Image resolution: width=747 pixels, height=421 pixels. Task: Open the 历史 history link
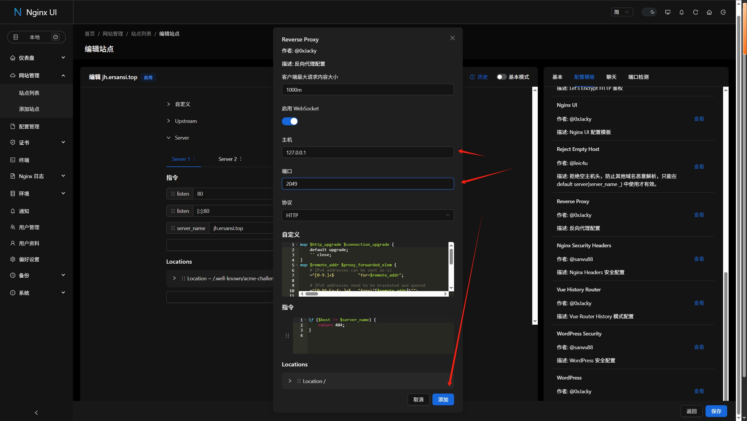point(479,77)
